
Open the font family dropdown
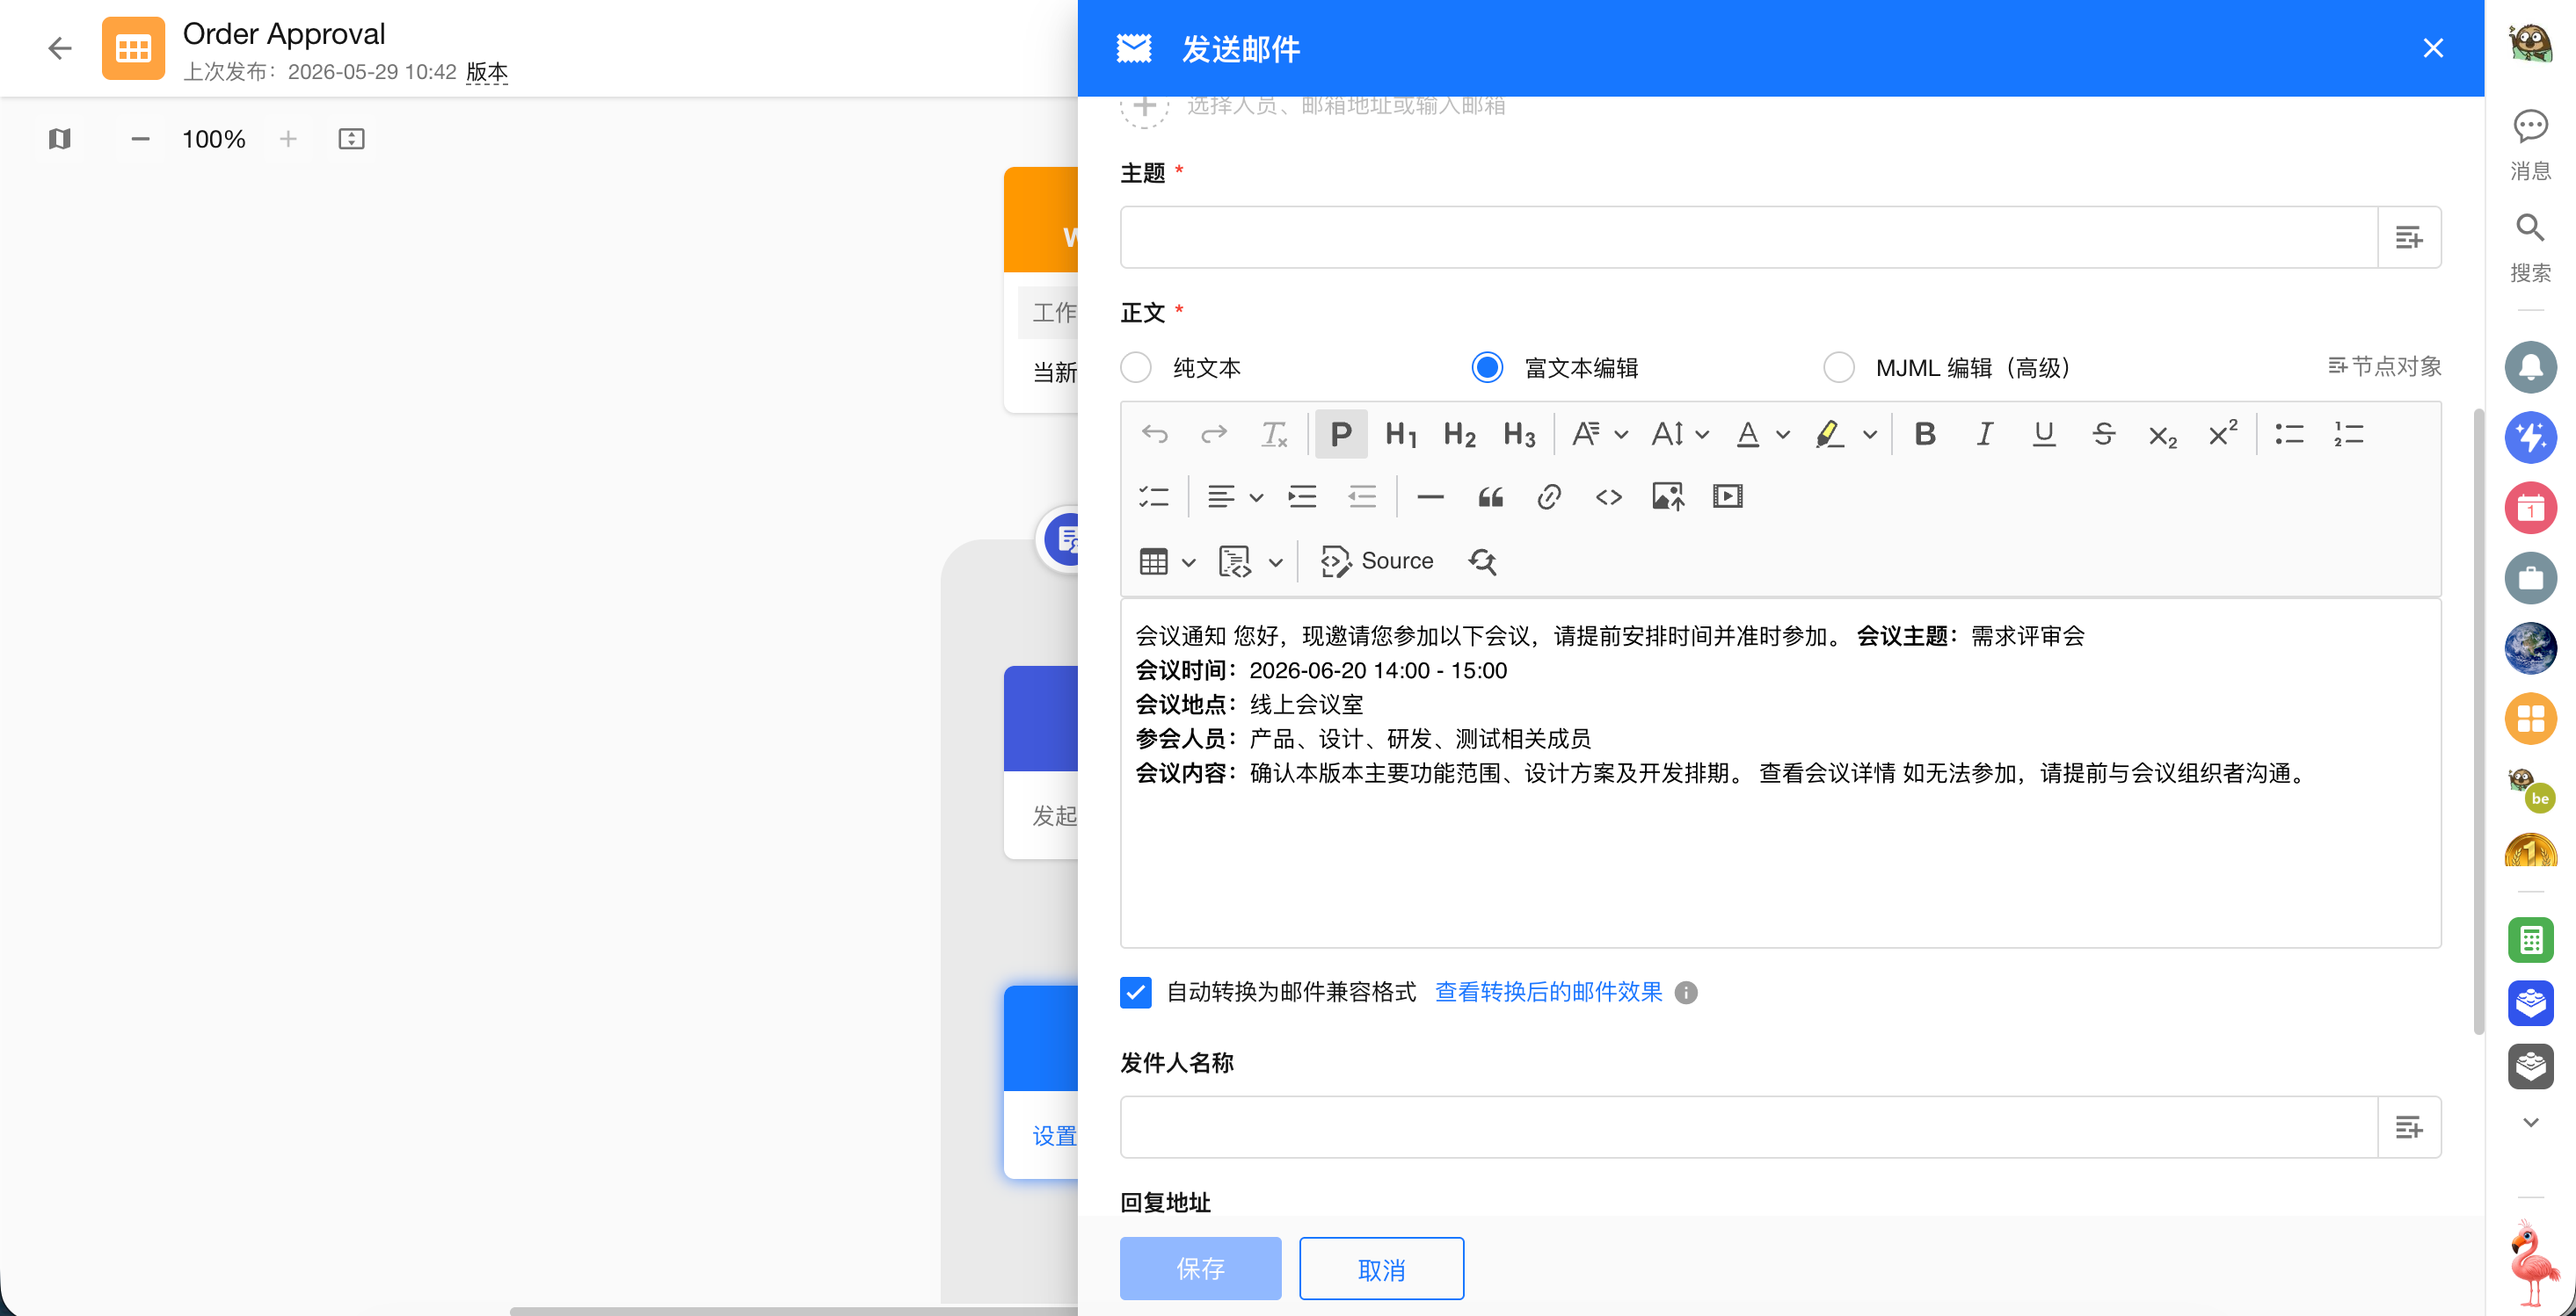coord(1599,435)
